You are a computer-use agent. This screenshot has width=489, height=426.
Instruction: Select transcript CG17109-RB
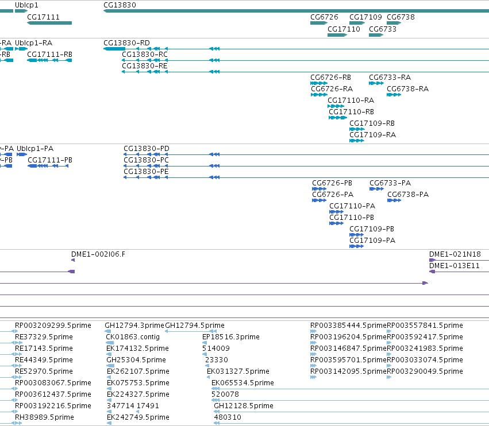pyautogui.click(x=357, y=129)
